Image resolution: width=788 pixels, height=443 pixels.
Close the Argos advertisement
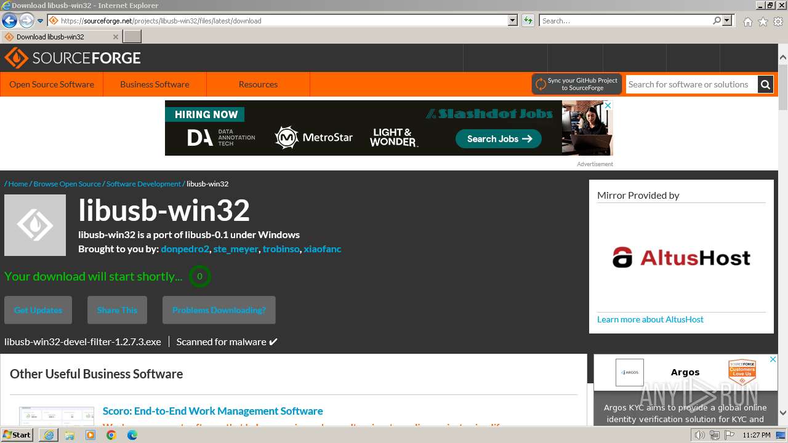[773, 359]
